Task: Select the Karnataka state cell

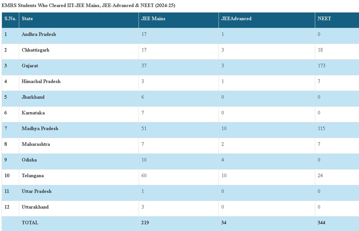Action: click(x=33, y=113)
